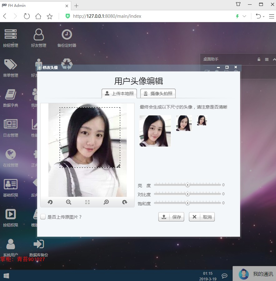Open the browser skin shirt icon
The height and width of the screenshot is (281, 276).
tap(238, 4)
